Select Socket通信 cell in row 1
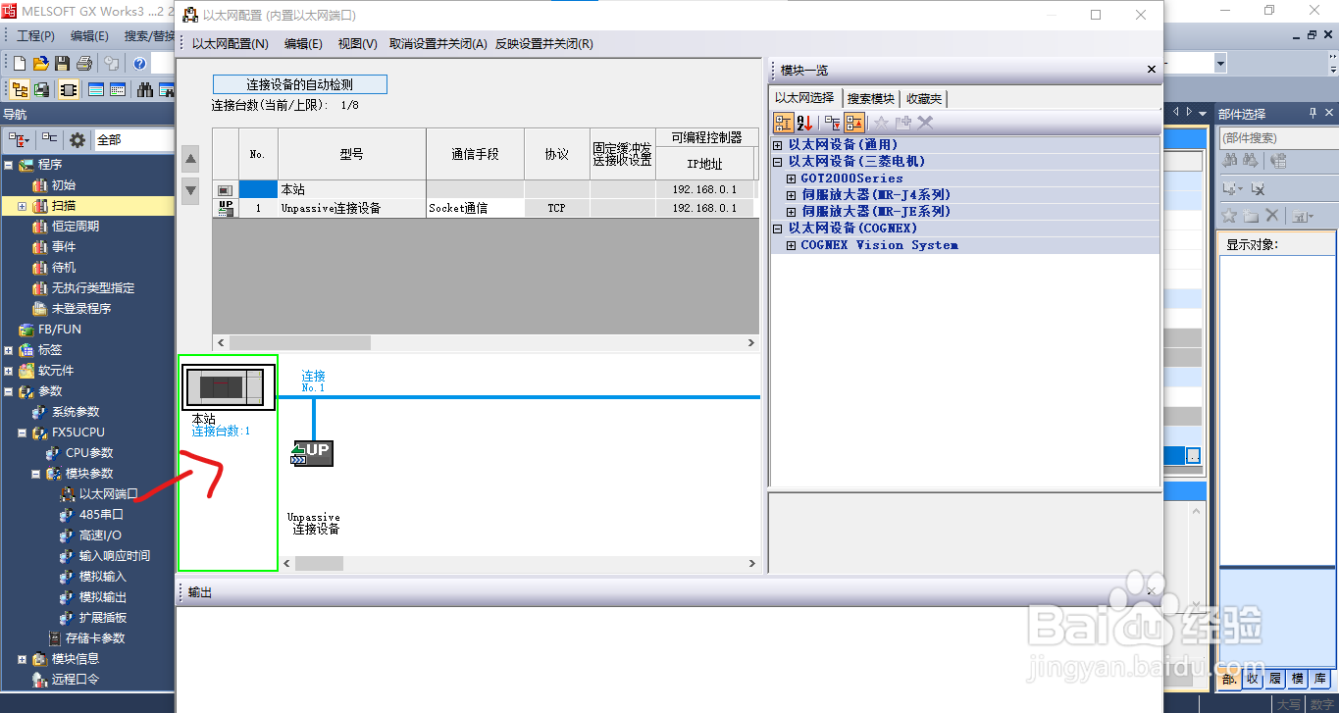This screenshot has height=713, width=1339. [475, 209]
